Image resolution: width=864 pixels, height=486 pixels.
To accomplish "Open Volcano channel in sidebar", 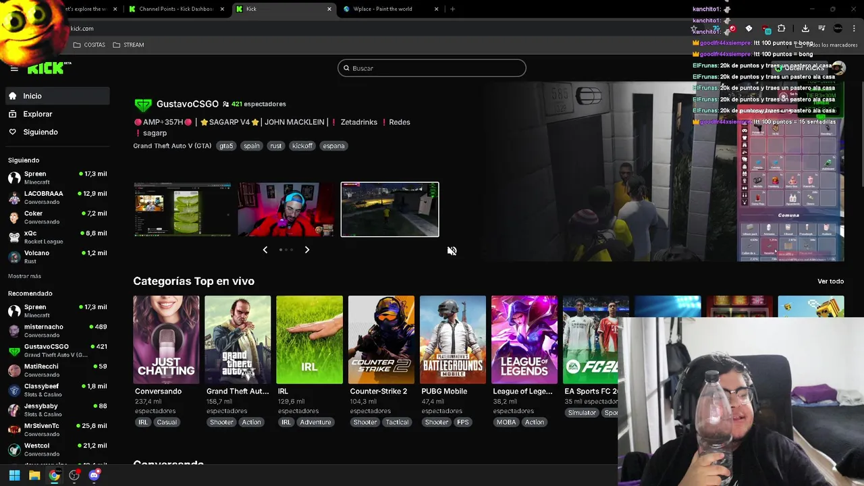I will (57, 256).
